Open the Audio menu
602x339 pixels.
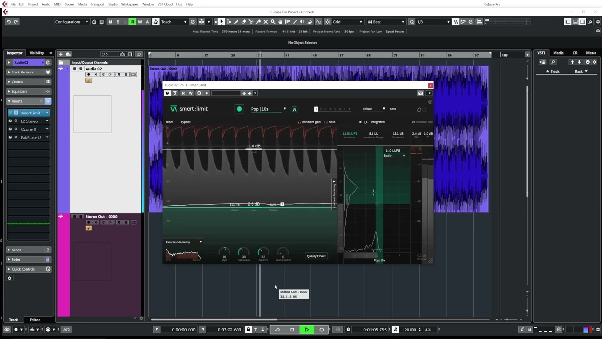pos(46,4)
